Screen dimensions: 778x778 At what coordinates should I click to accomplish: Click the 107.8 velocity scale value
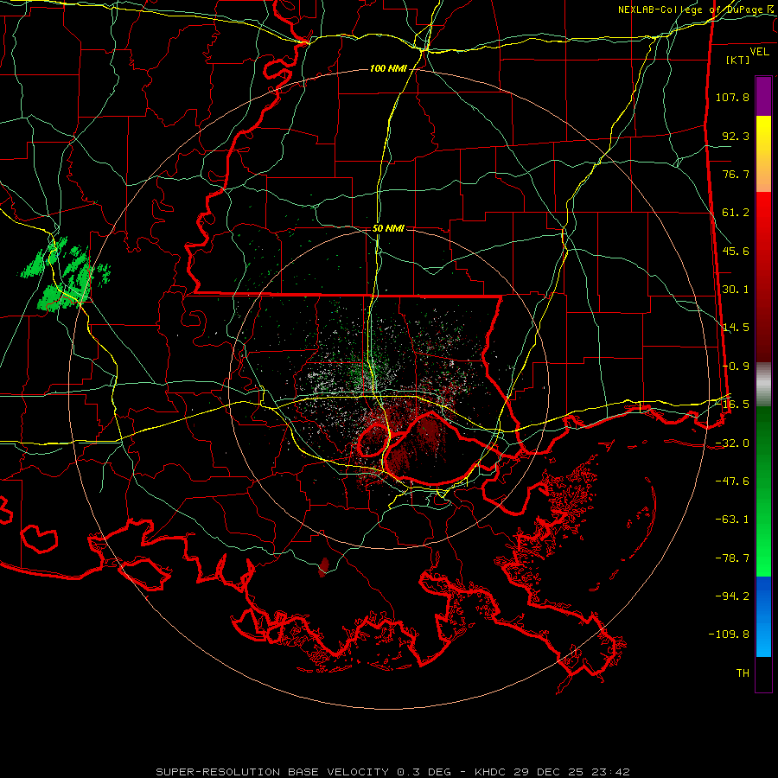pos(732,97)
